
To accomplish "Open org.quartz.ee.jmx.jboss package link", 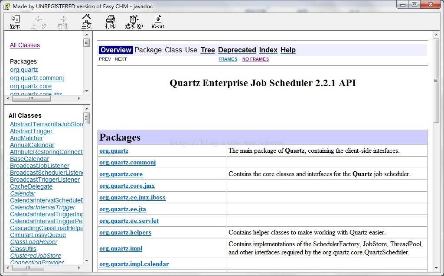I will click(132, 197).
